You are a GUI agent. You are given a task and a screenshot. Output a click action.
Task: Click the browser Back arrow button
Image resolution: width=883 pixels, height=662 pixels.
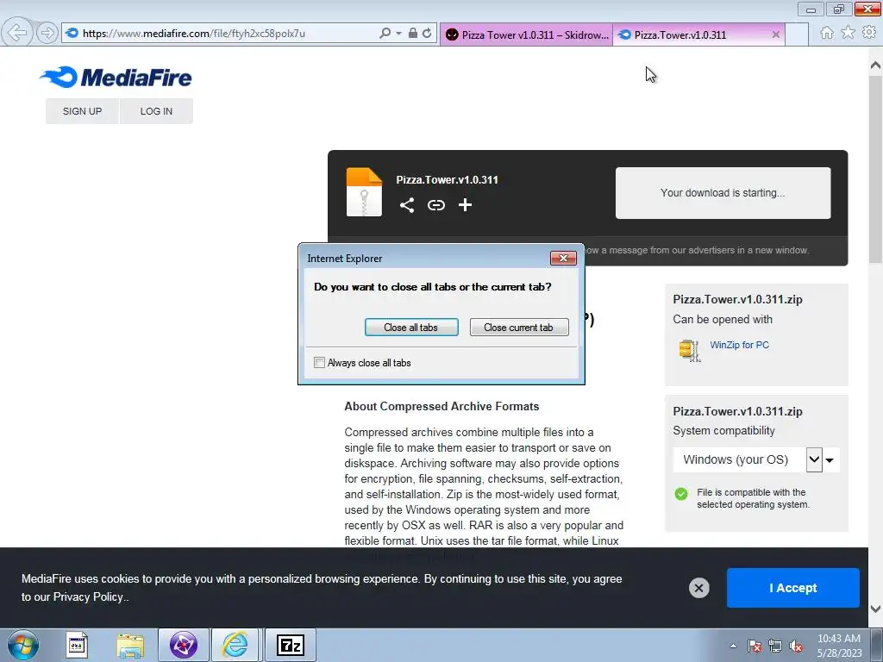[17, 33]
